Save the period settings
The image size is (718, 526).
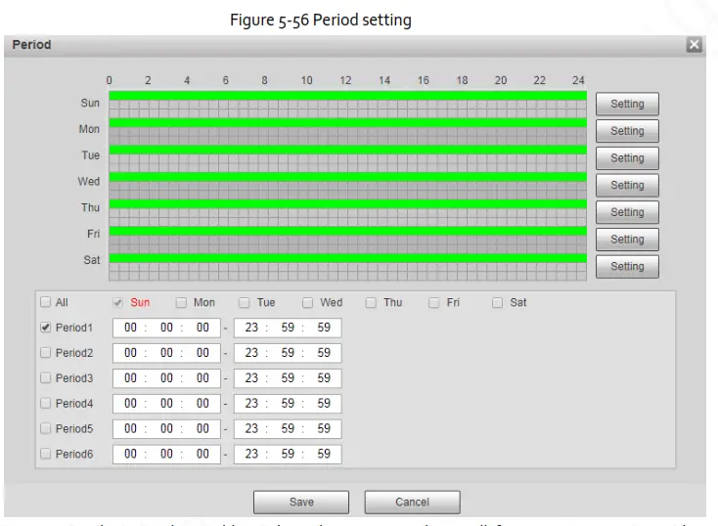[x=301, y=503]
